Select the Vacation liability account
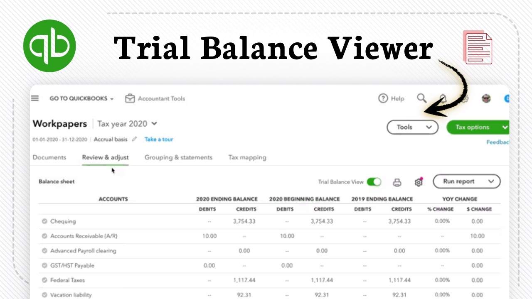The width and height of the screenshot is (532, 299). click(x=71, y=295)
